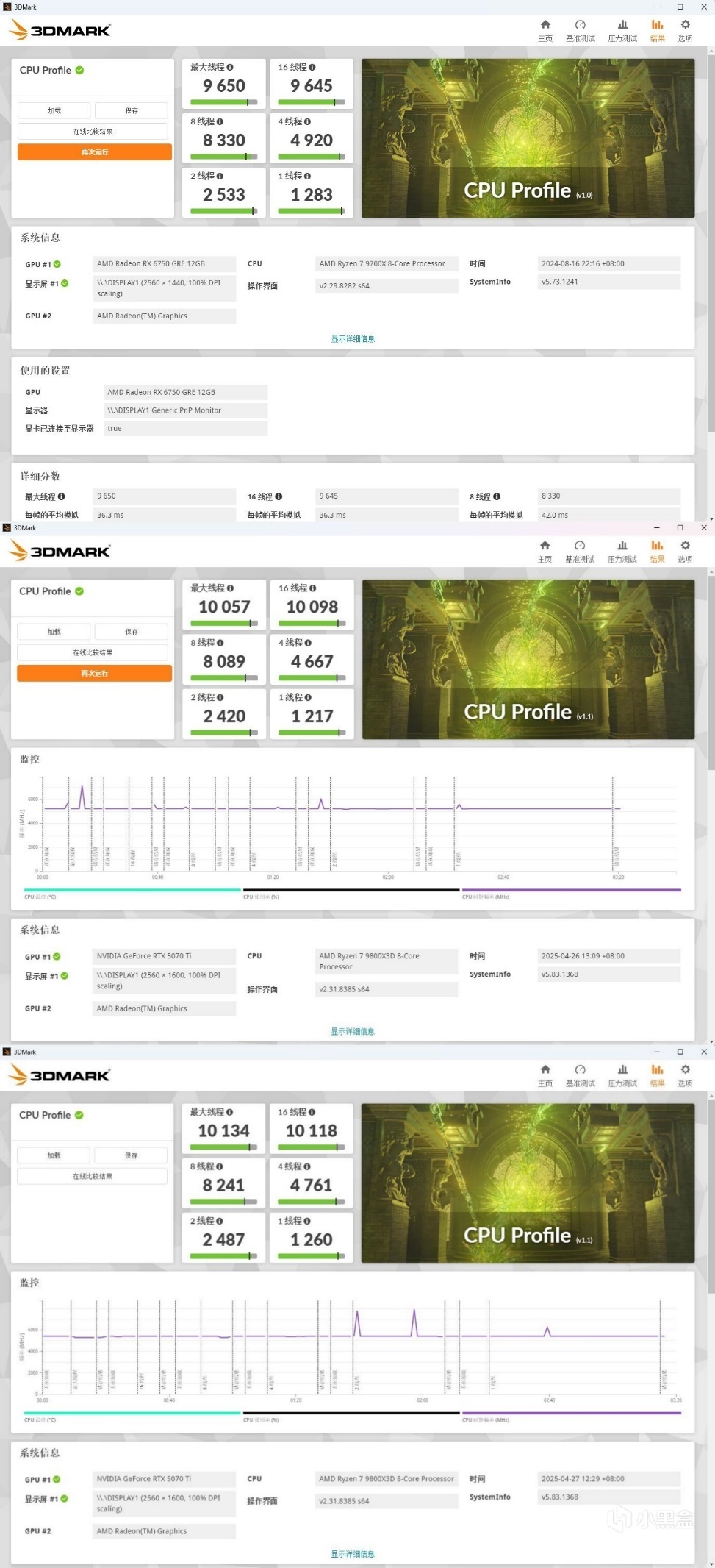Click orange 再次运行 button in the 10 057 window
Image resolution: width=715 pixels, height=1568 pixels.
point(95,673)
